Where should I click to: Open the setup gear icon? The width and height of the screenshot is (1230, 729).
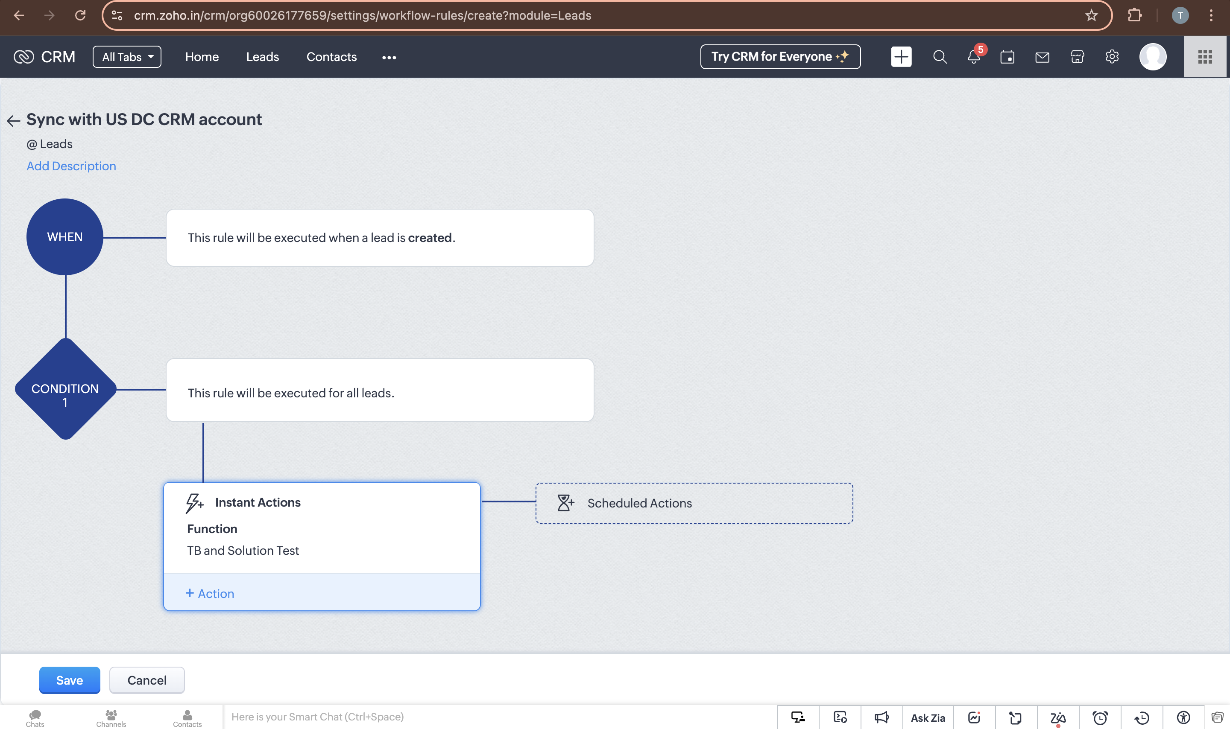point(1112,57)
